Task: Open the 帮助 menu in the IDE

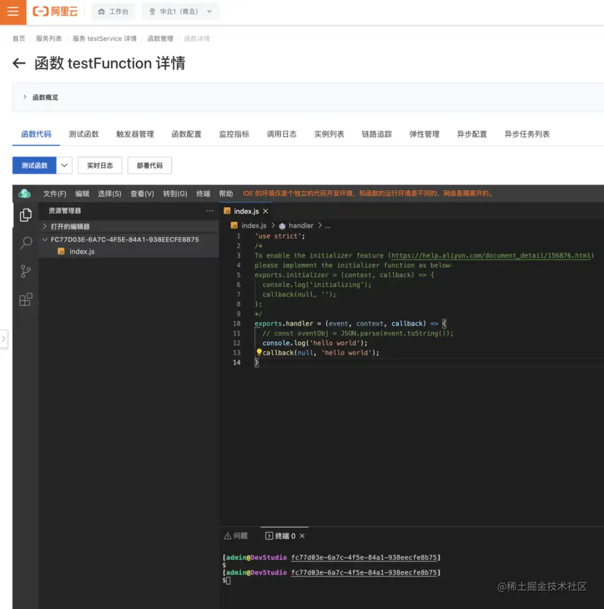Action: click(x=226, y=193)
